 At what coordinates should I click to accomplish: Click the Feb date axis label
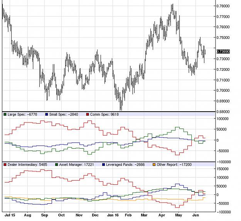click(128, 215)
